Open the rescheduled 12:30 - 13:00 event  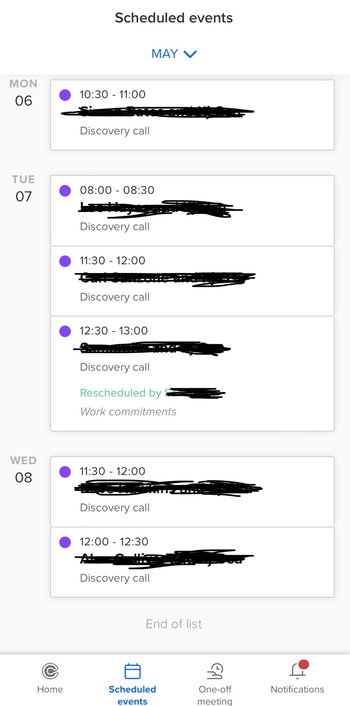tap(192, 374)
